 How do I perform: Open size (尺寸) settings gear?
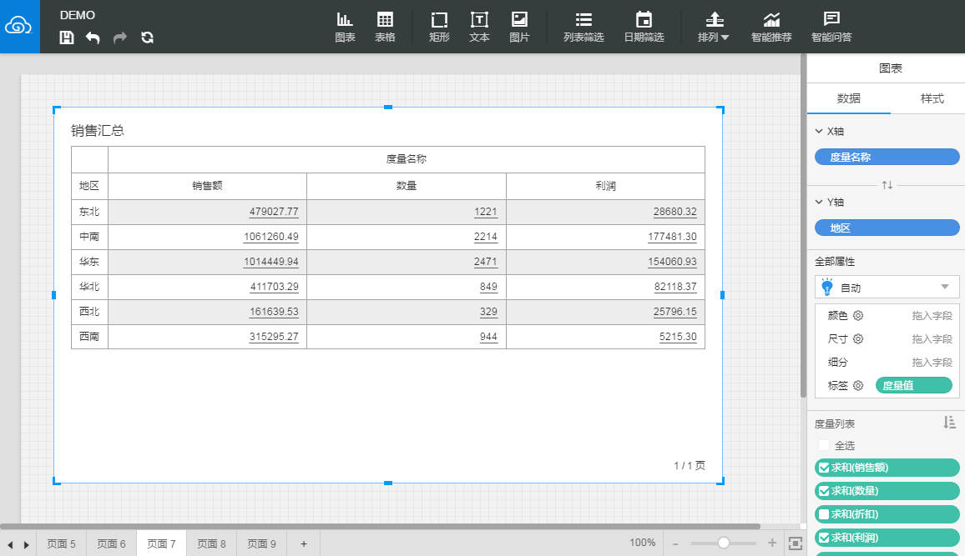858,338
